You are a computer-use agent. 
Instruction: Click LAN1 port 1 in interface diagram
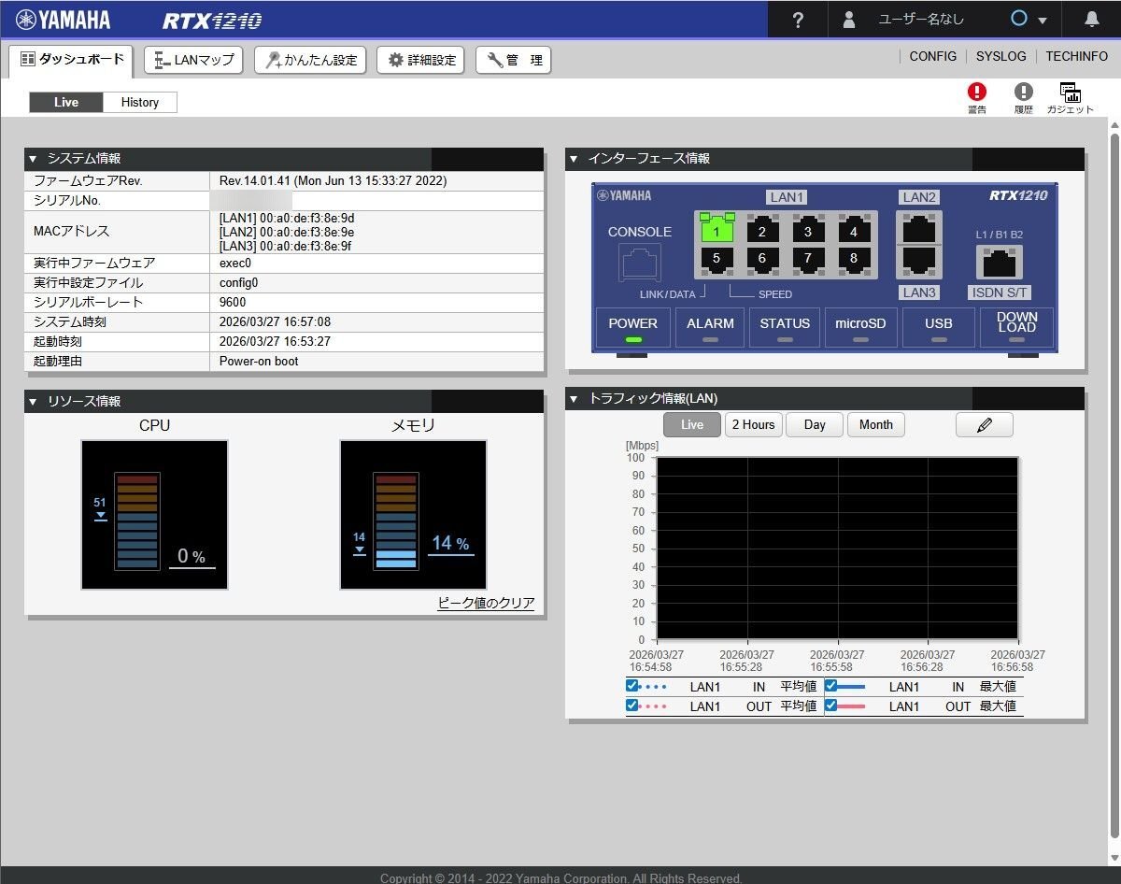click(717, 231)
